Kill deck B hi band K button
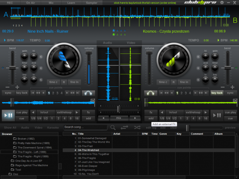 198,57
